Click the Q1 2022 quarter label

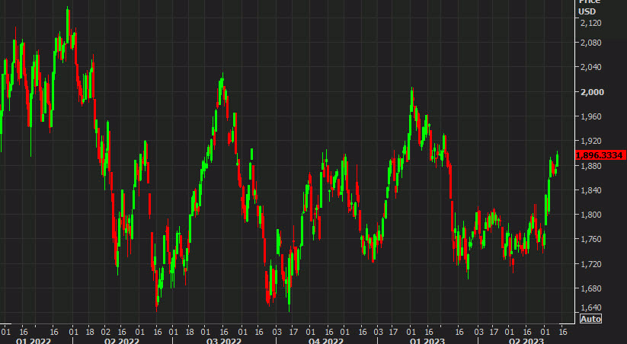(x=34, y=341)
